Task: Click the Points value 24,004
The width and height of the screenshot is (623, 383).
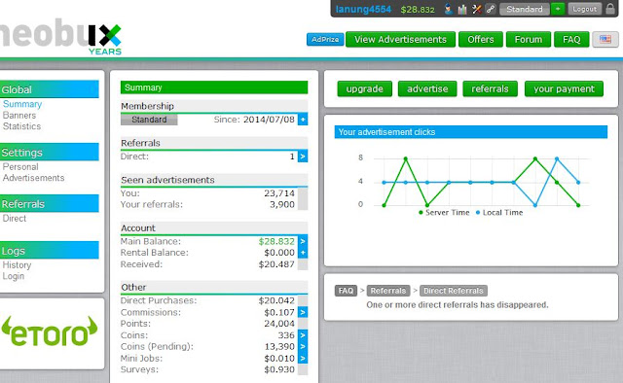Action: pyautogui.click(x=279, y=324)
